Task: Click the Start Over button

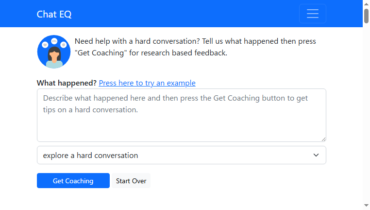Action: [131, 181]
